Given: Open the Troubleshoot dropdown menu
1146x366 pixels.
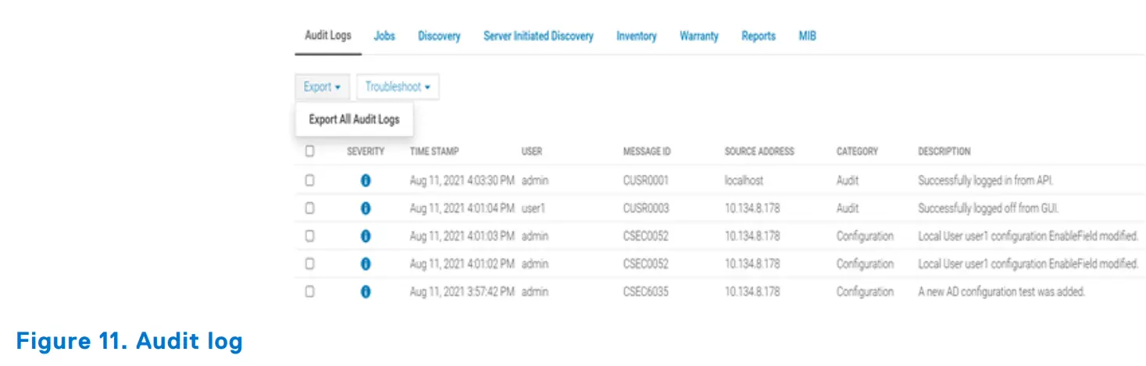Looking at the screenshot, I should 398,87.
